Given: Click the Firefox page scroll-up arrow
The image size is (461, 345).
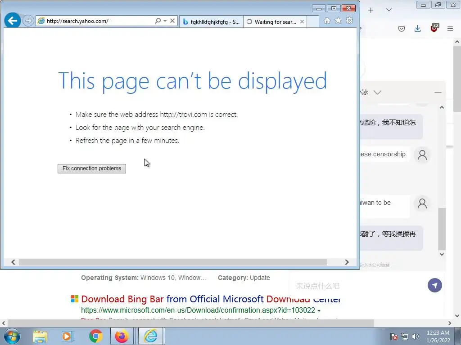Looking at the screenshot, I should coord(457,42).
